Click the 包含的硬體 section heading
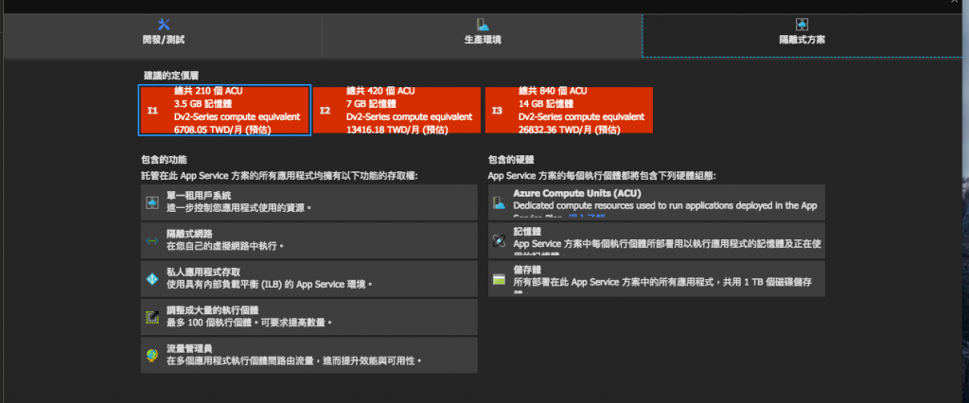The image size is (969, 403). [511, 160]
